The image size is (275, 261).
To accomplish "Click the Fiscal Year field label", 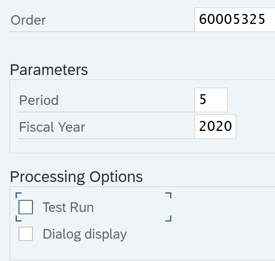I will click(52, 127).
